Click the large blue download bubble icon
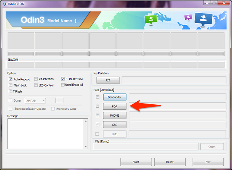The image size is (232, 170). (x=203, y=19)
